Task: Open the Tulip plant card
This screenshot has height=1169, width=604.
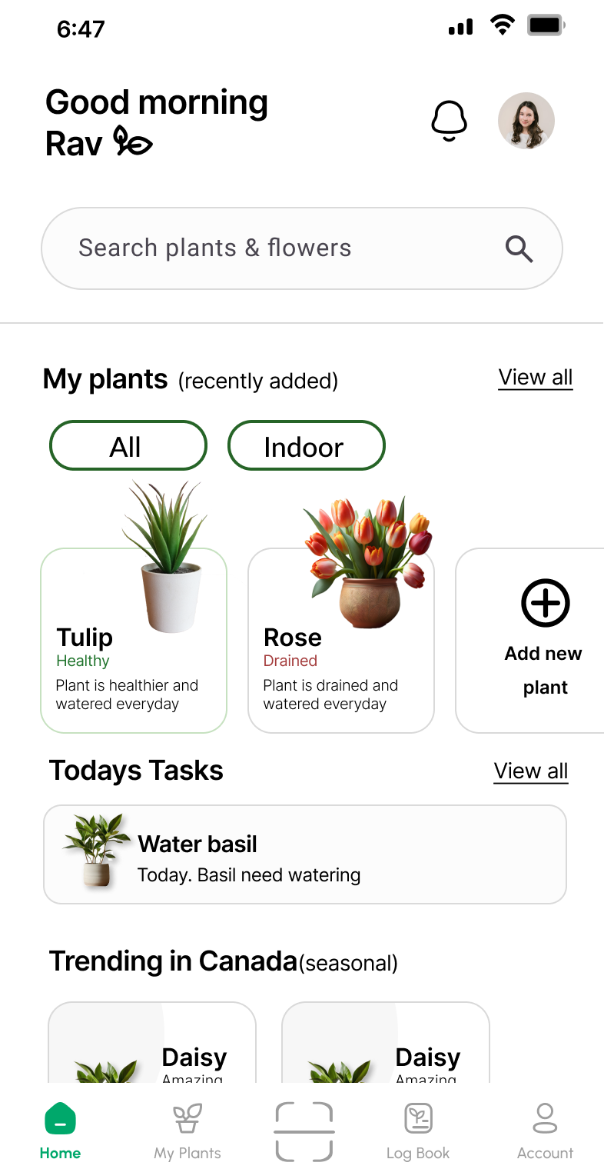Action: tap(134, 641)
